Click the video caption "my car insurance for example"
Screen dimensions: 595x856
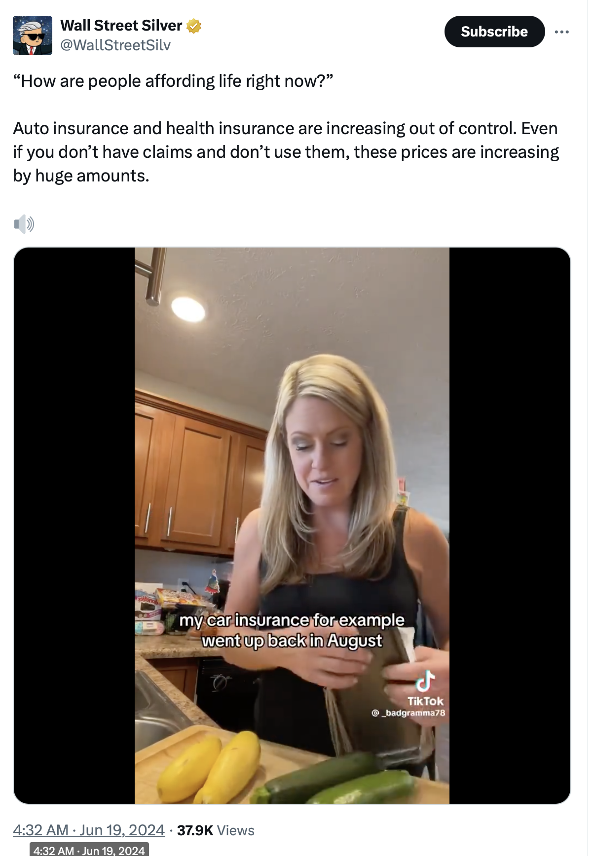pyautogui.click(x=292, y=620)
